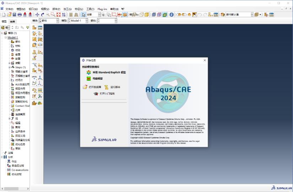Open the Plug-ins menu

[102, 9]
